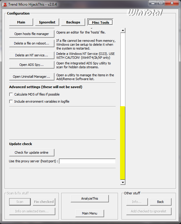Click Add checked to ignorelist button
Viewport: 181px width, 224px height.
click(x=149, y=211)
